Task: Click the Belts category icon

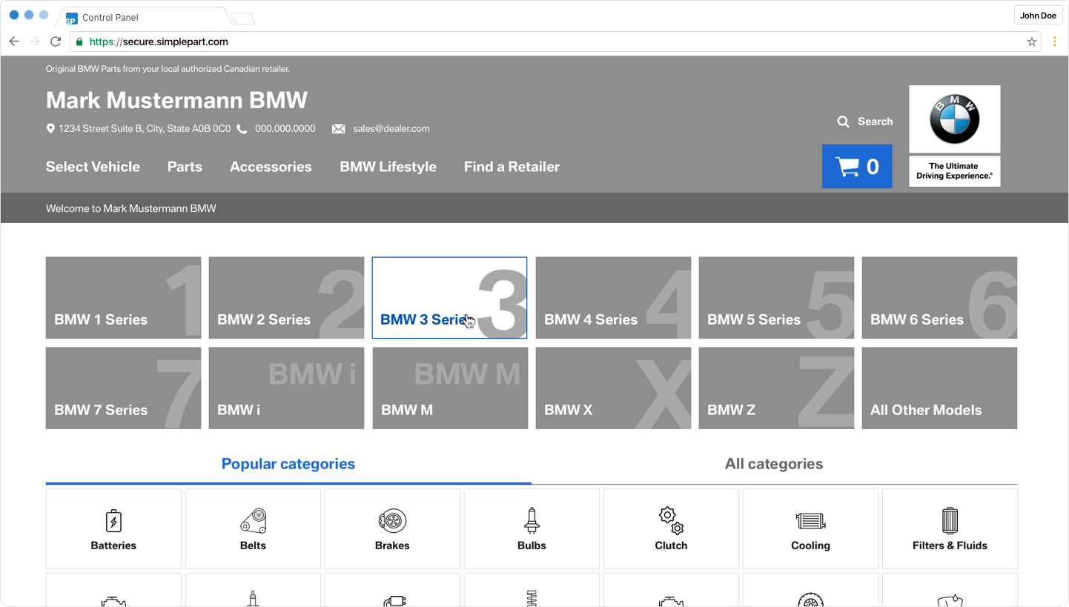Action: click(x=253, y=520)
